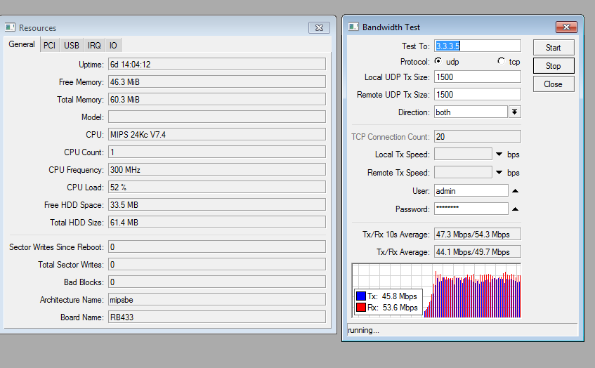Close the Resources window with its X icon
This screenshot has width=595, height=368.
point(319,27)
